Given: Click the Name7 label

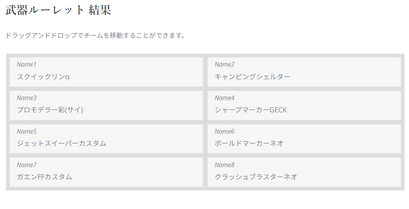Looking at the screenshot, I should point(26,165).
